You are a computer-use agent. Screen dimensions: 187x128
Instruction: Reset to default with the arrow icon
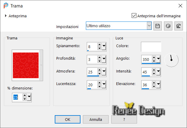[179, 26]
